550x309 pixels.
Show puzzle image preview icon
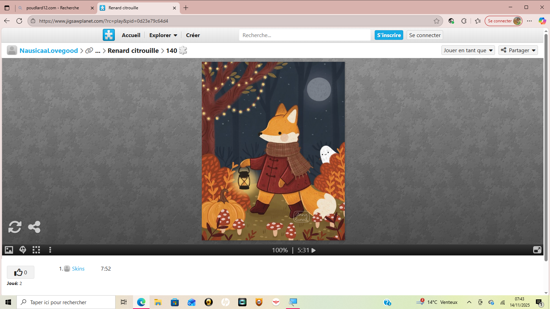coord(9,250)
